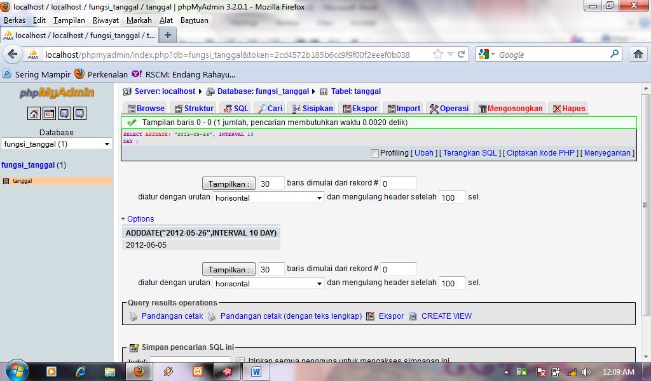Viewport: 651px width, 381px height.
Task: Open Windows Start button
Action: tap(17, 370)
